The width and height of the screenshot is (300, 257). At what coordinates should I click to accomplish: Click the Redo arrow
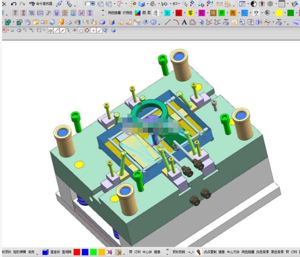coord(22,4)
